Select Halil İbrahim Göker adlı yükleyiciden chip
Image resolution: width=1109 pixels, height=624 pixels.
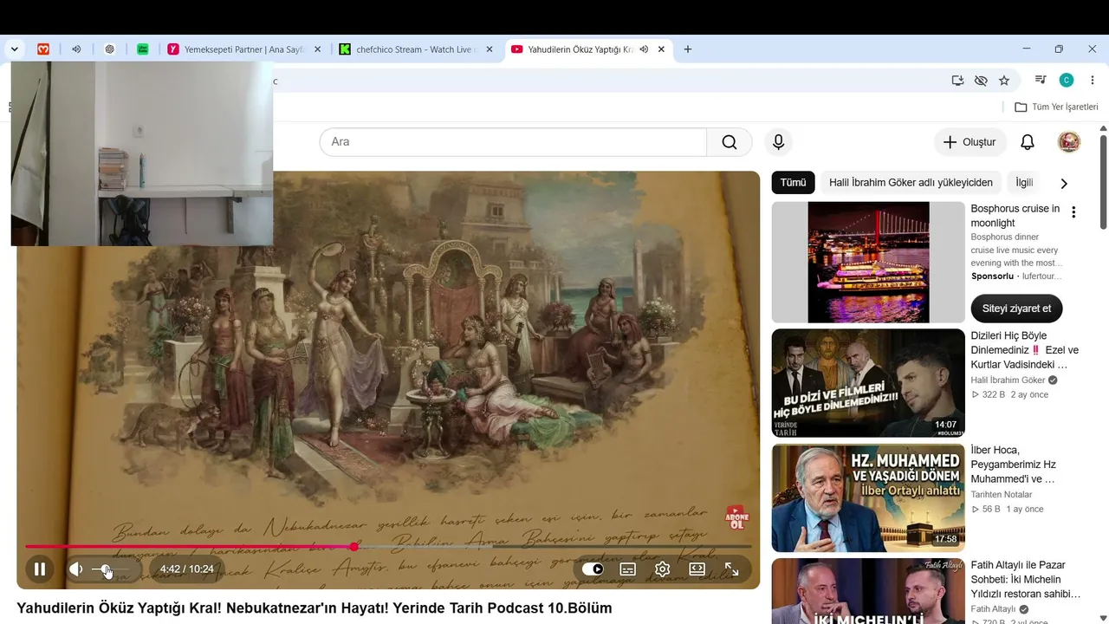(911, 183)
